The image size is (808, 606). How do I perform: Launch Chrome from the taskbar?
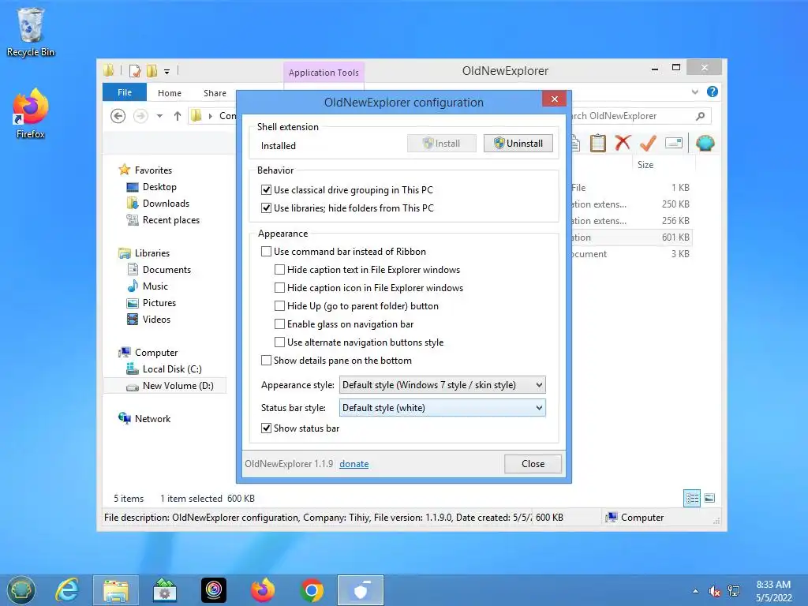(312, 590)
